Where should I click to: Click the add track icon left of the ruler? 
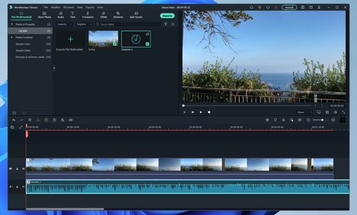pos(12,127)
